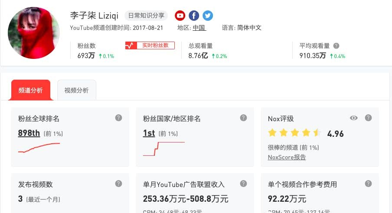The height and width of the screenshot is (213, 392).
Task: Click help icon in 发布视频数 card
Action: click(x=118, y=184)
